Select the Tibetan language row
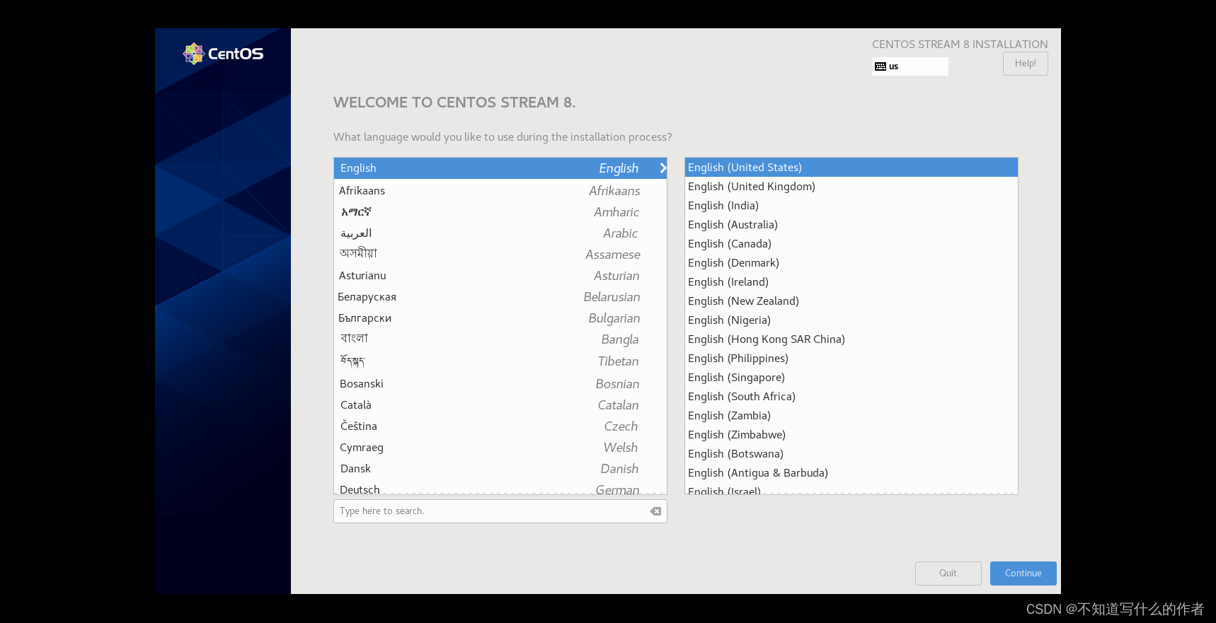The image size is (1216, 623). click(500, 361)
